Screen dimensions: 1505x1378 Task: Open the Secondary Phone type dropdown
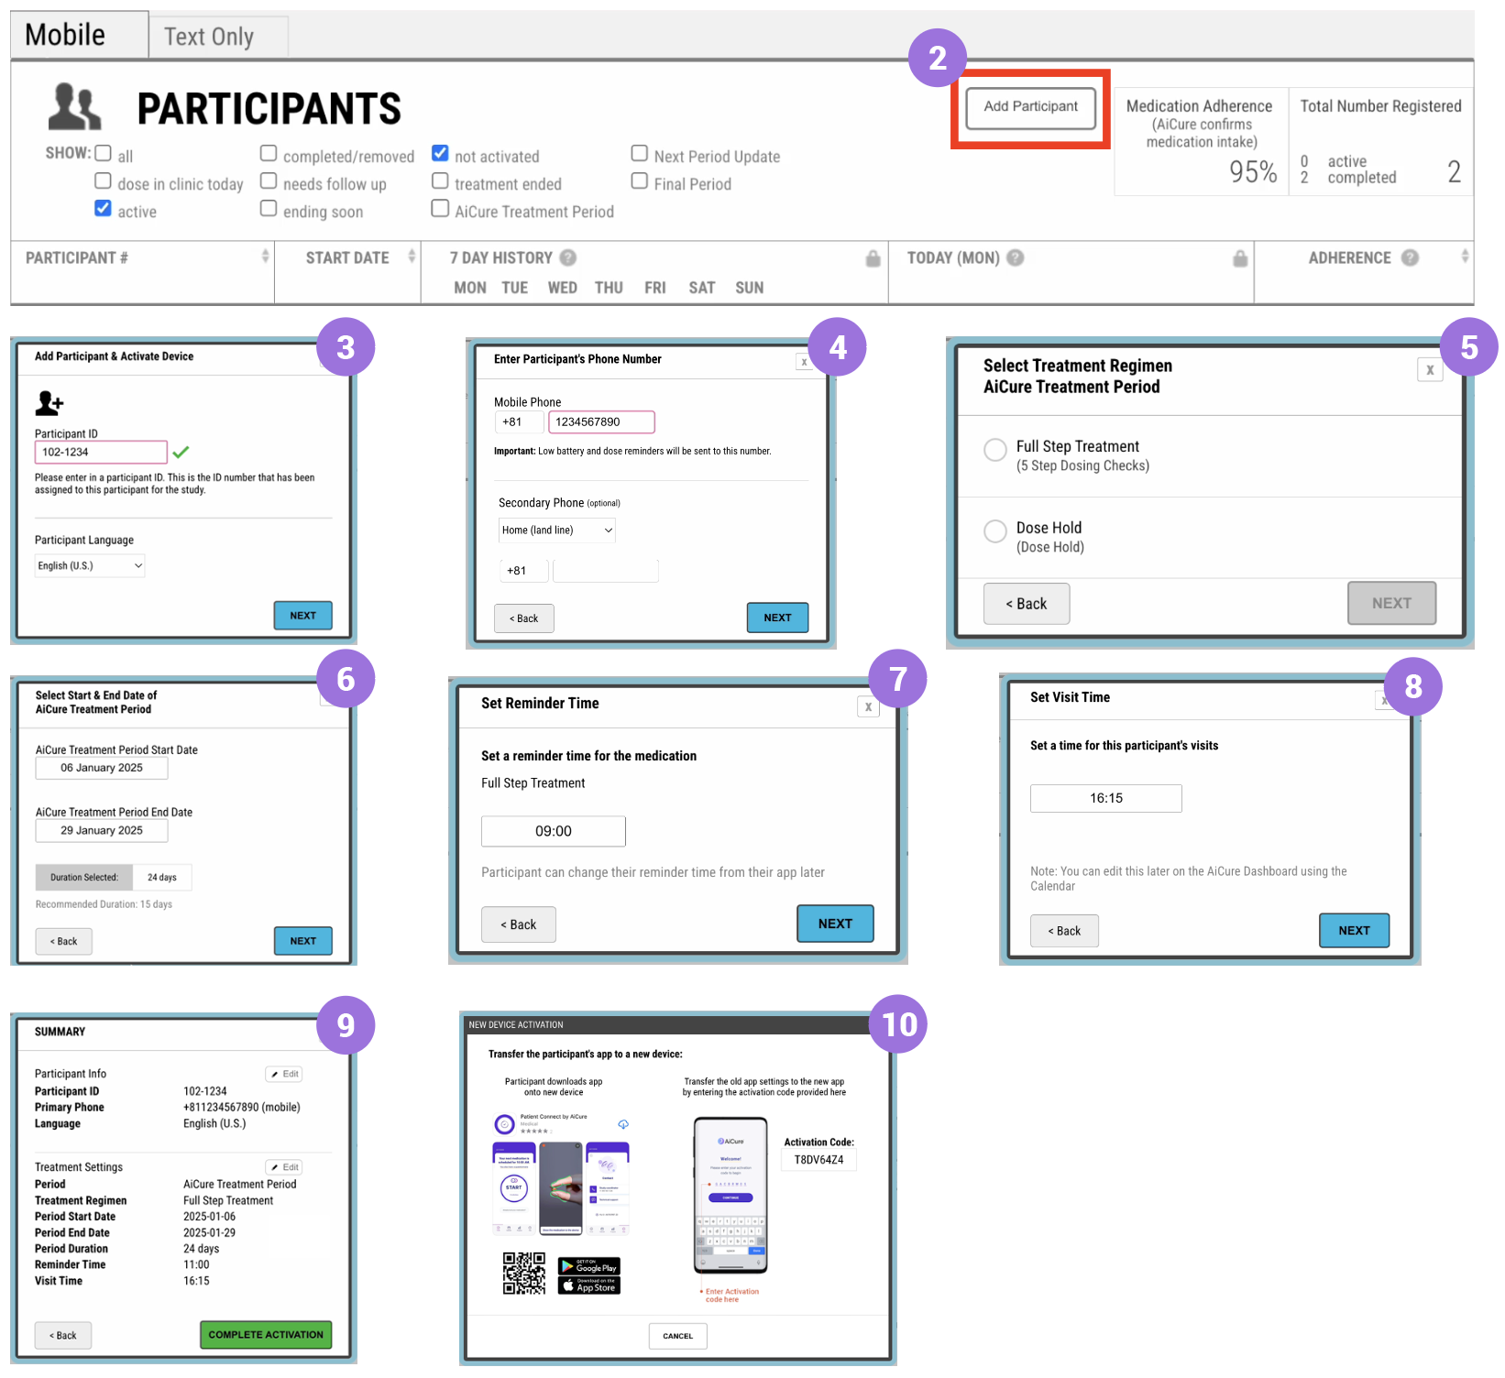click(x=556, y=530)
